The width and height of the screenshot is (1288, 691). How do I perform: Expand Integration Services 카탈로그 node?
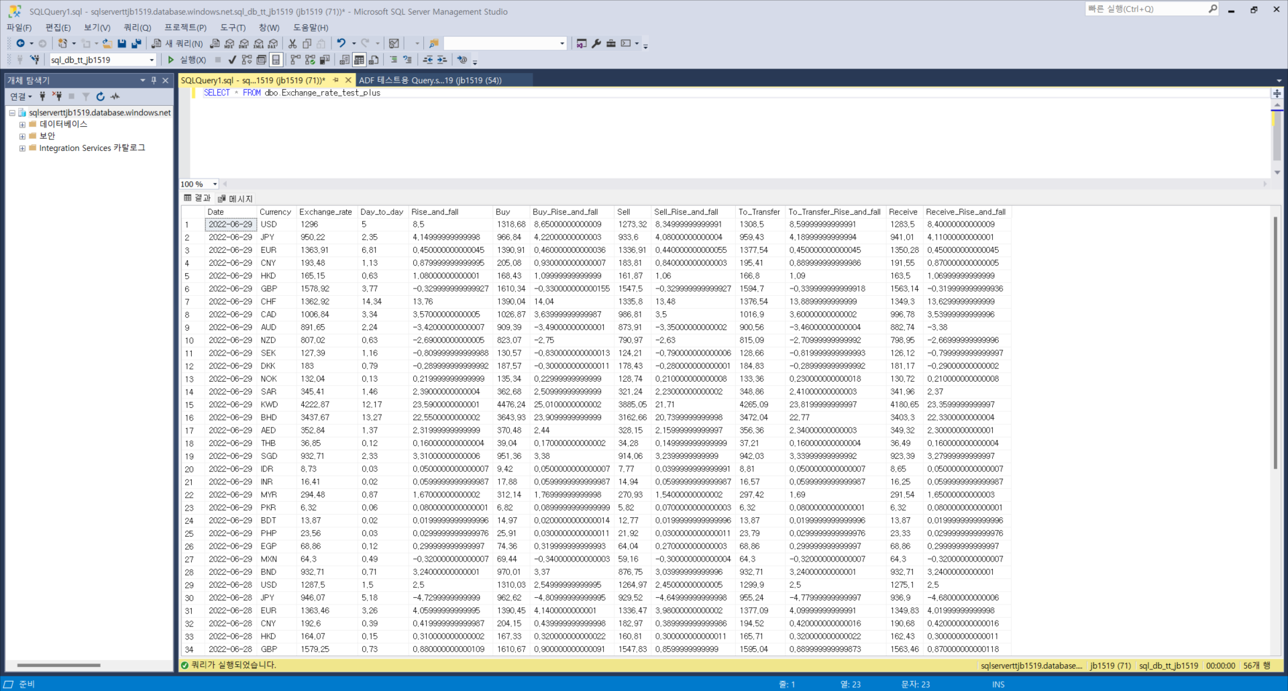(x=22, y=148)
